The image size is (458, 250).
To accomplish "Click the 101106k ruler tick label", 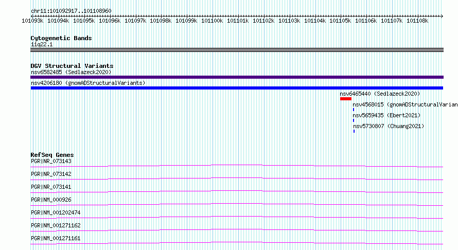I will pos(366,21).
